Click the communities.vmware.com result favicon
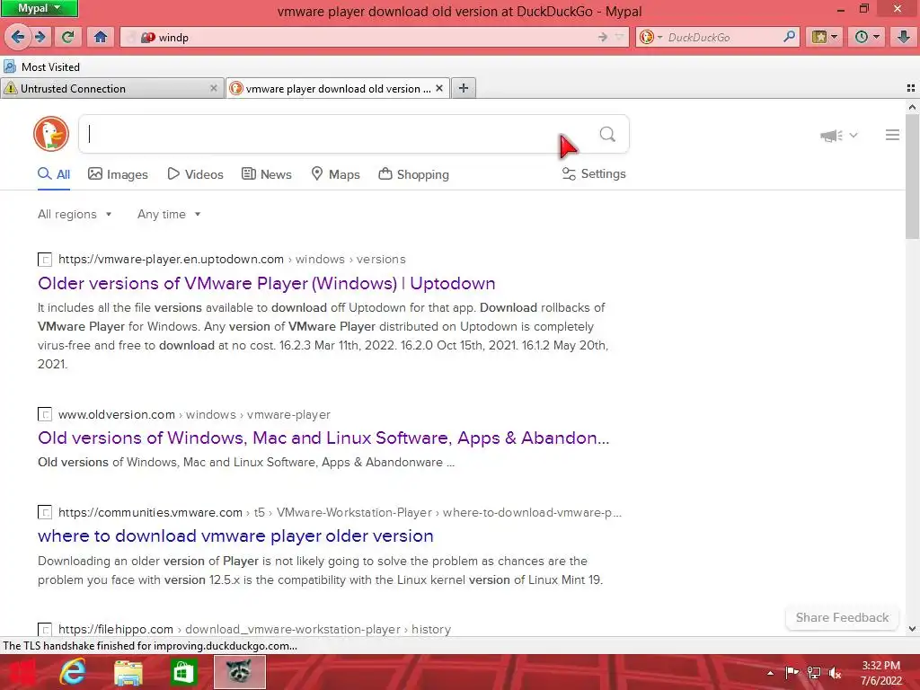920x690 pixels. [45, 512]
